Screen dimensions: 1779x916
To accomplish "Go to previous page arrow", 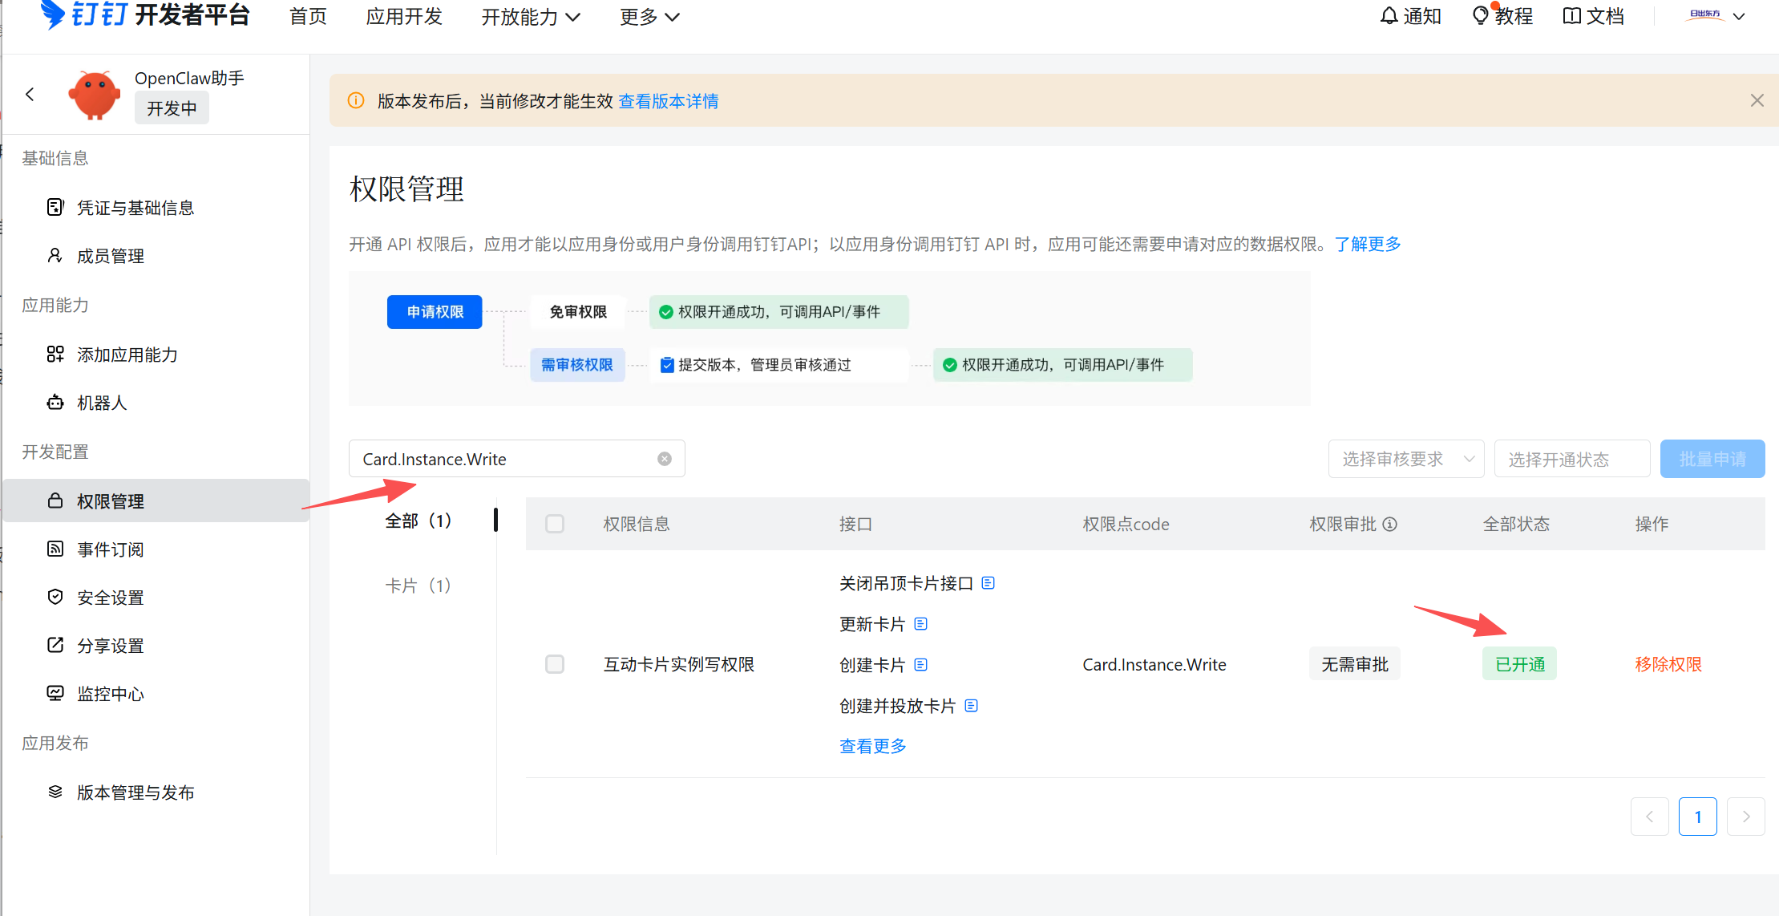I will coord(1649,817).
